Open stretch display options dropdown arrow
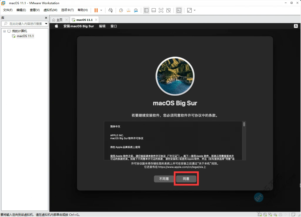The width and height of the screenshot is (301, 217). 195,10
